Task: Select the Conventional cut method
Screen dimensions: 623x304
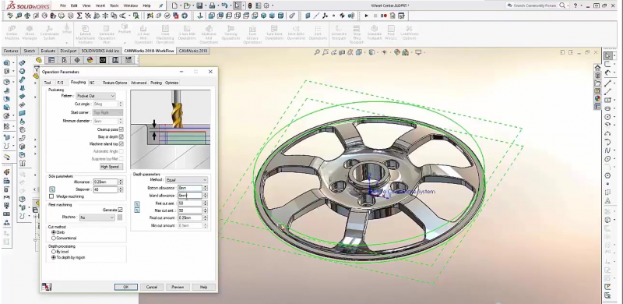Action: pos(54,238)
